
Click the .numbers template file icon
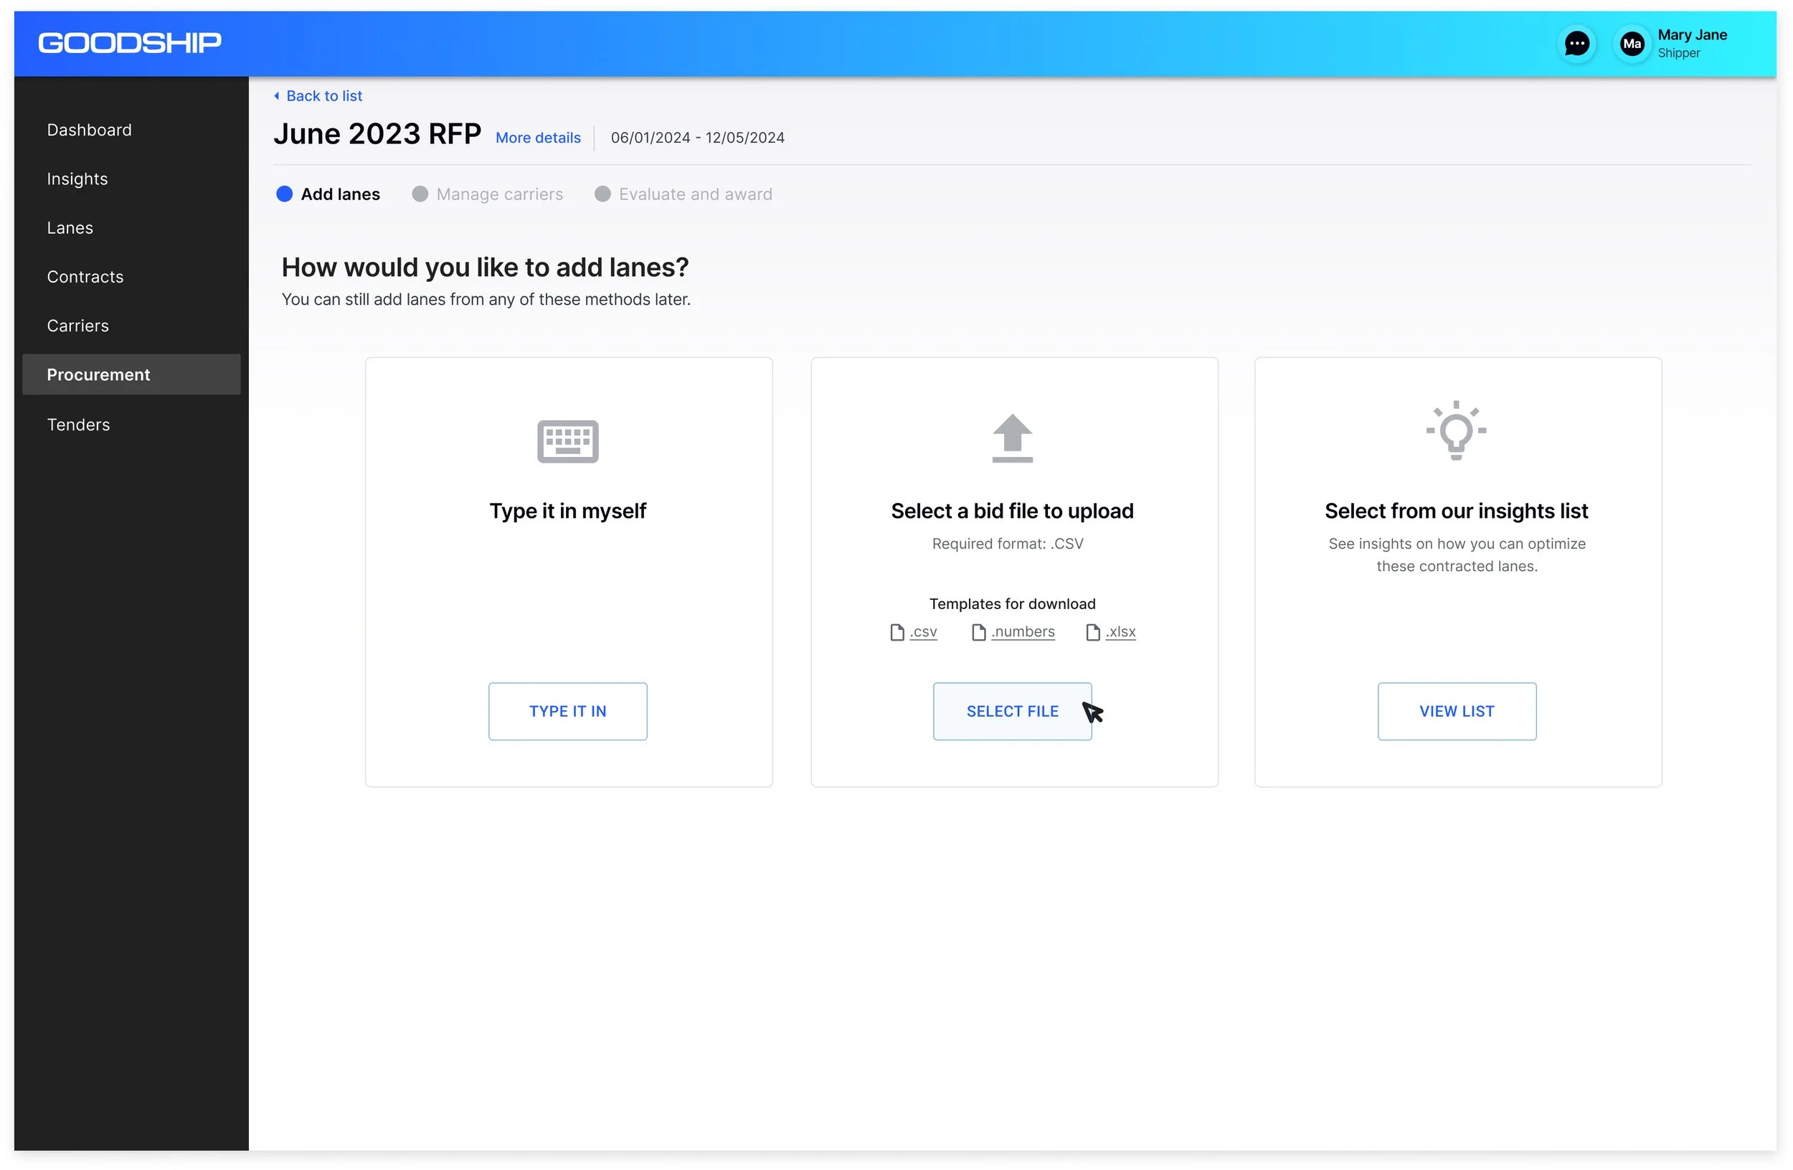click(x=978, y=632)
